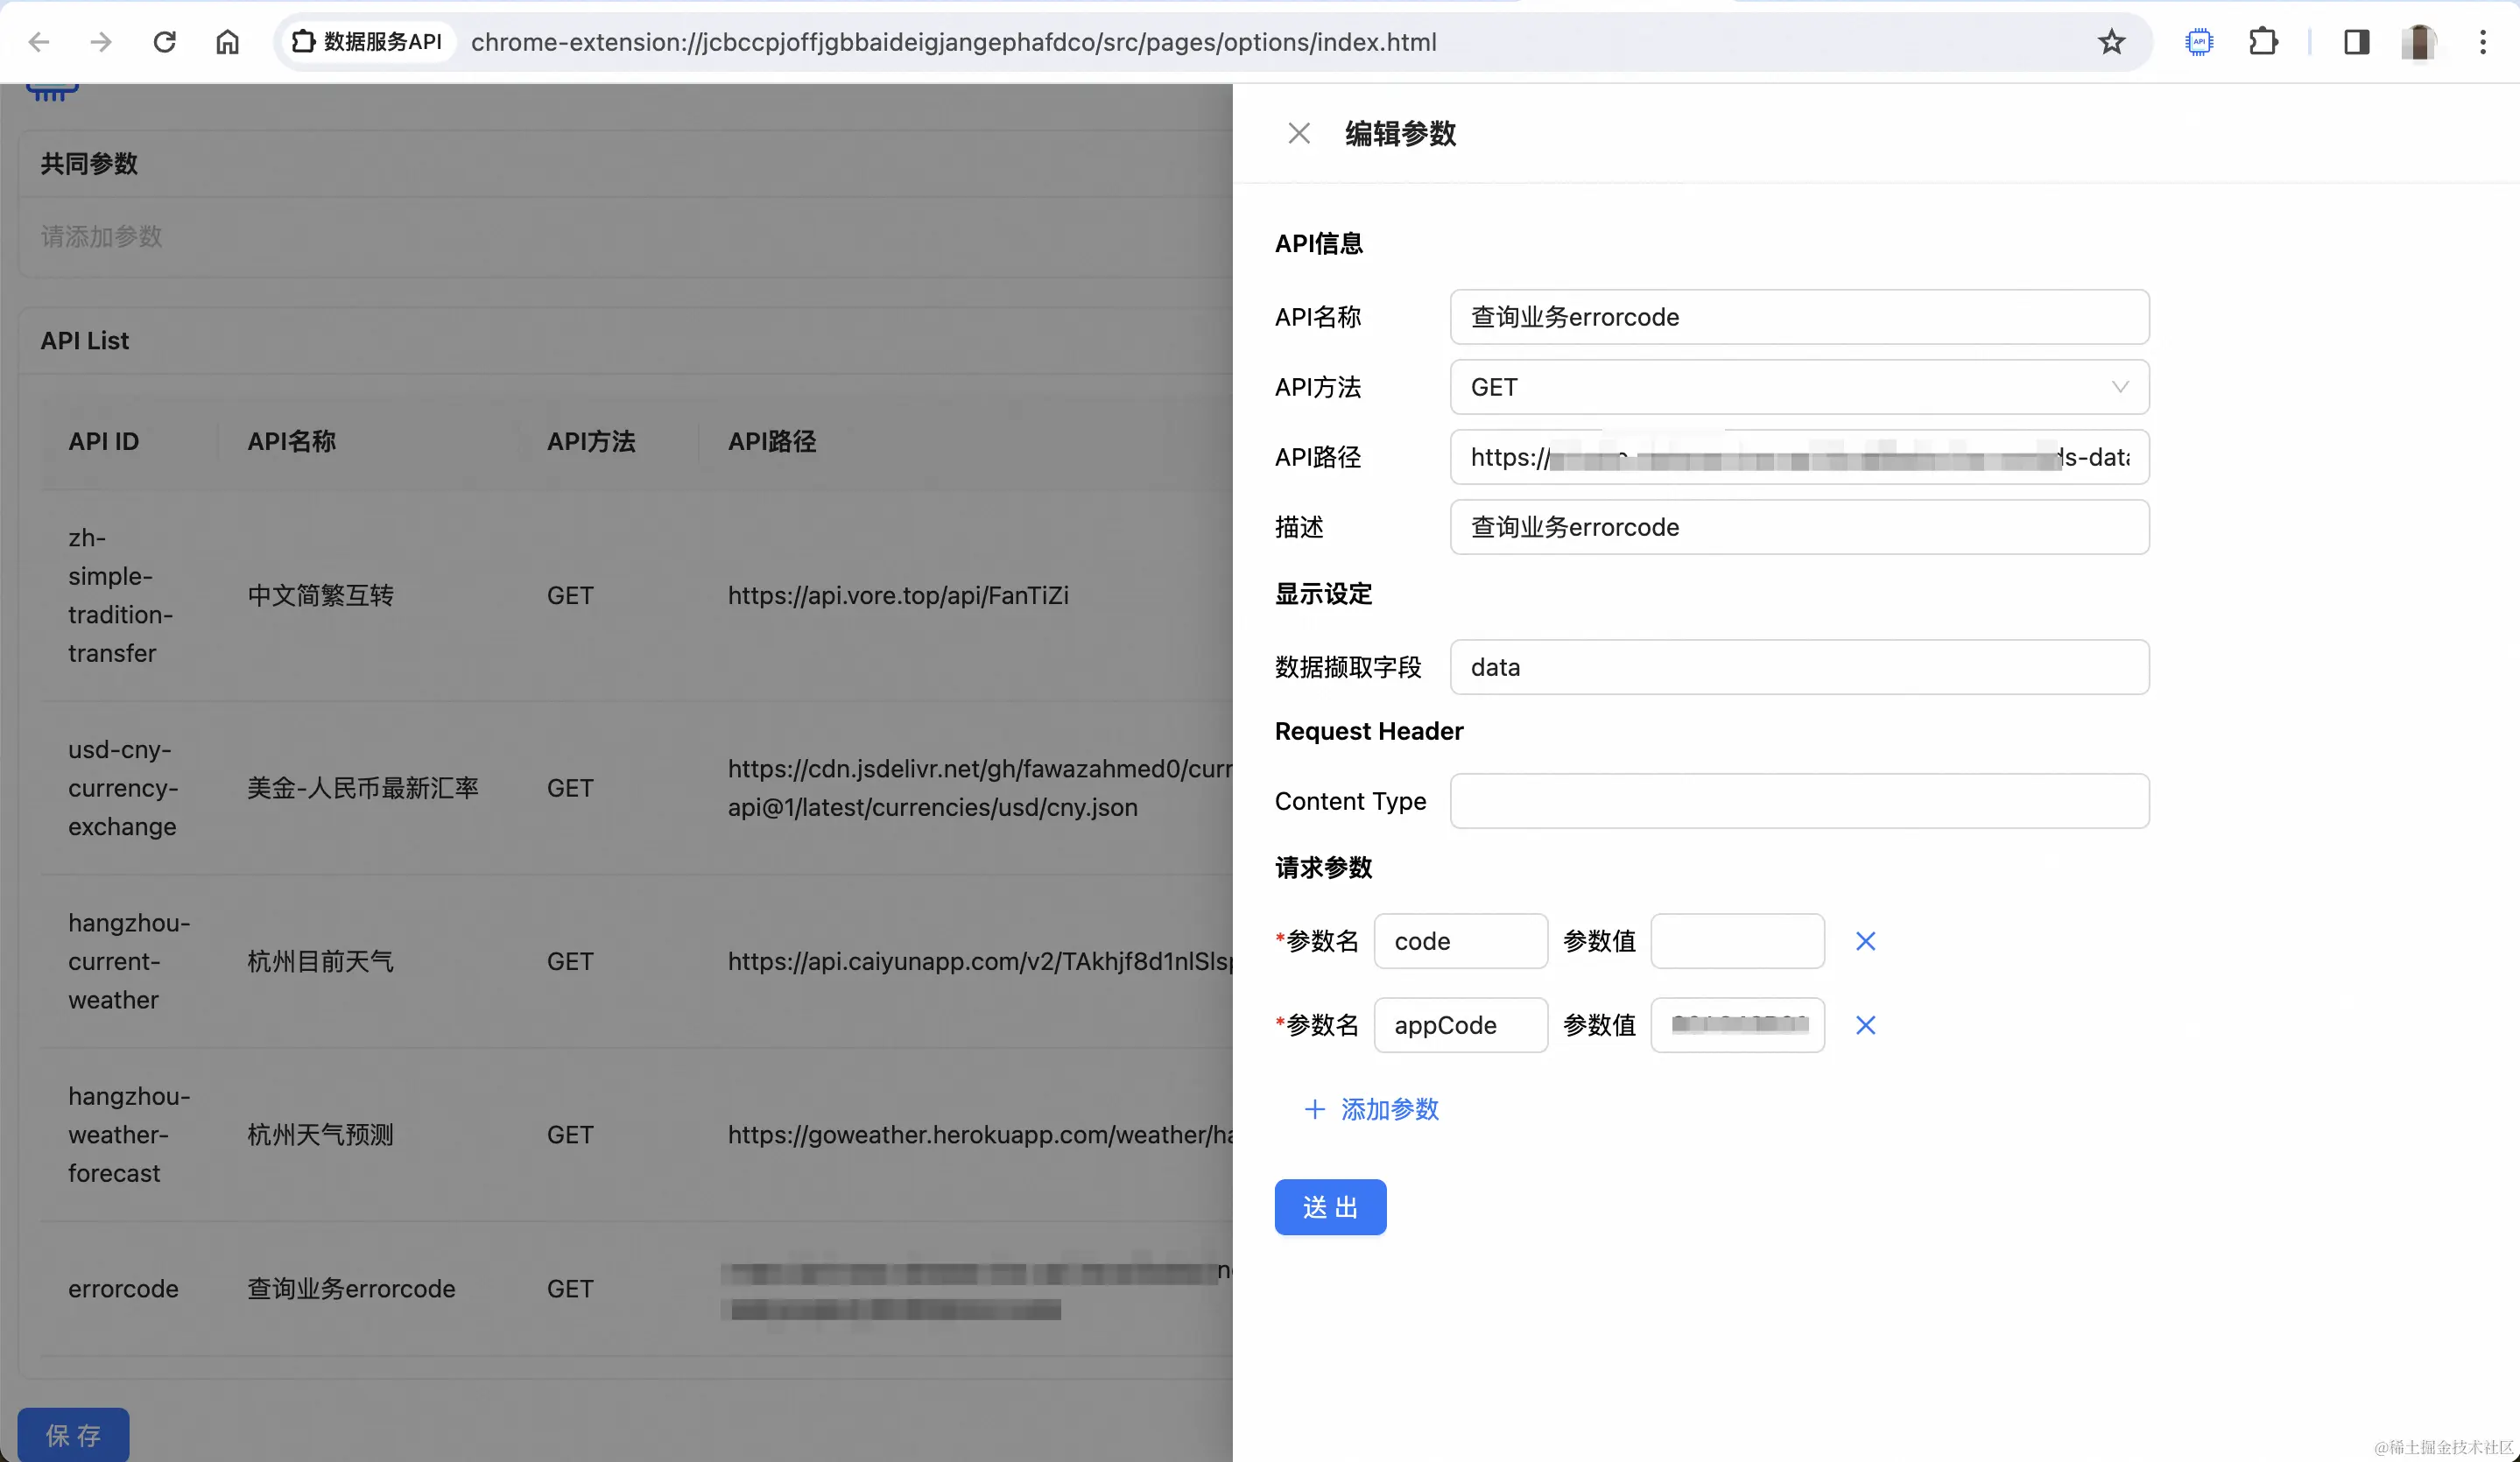
Task: Remove the appCode parameter row
Action: (x=1865, y=1025)
